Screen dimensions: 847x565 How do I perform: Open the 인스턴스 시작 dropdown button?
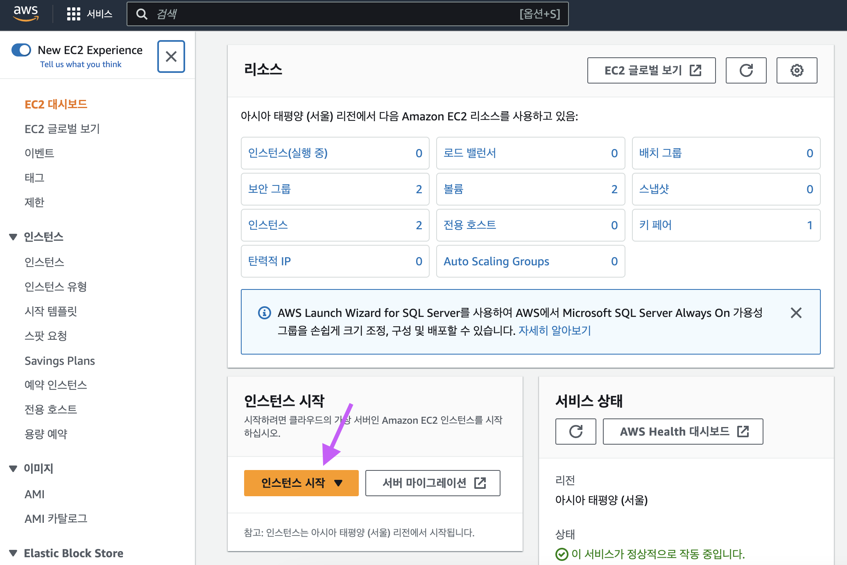click(x=301, y=483)
